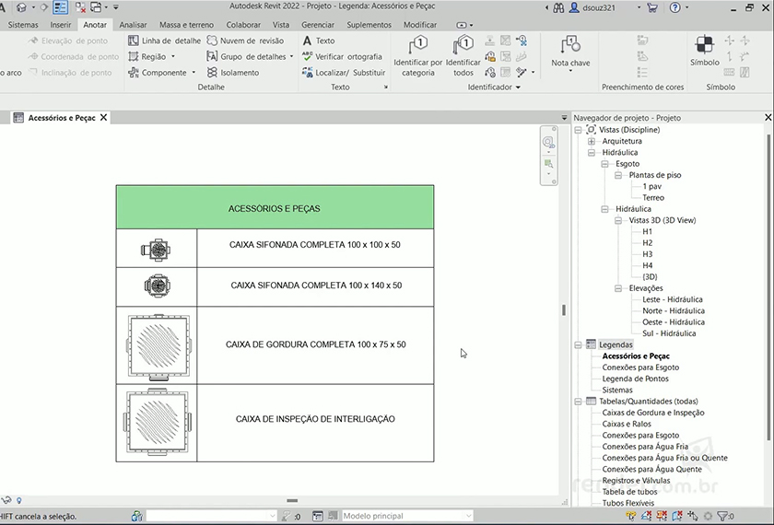Select the Linha de detalhe tool
This screenshot has height=525, width=774.
coord(164,41)
